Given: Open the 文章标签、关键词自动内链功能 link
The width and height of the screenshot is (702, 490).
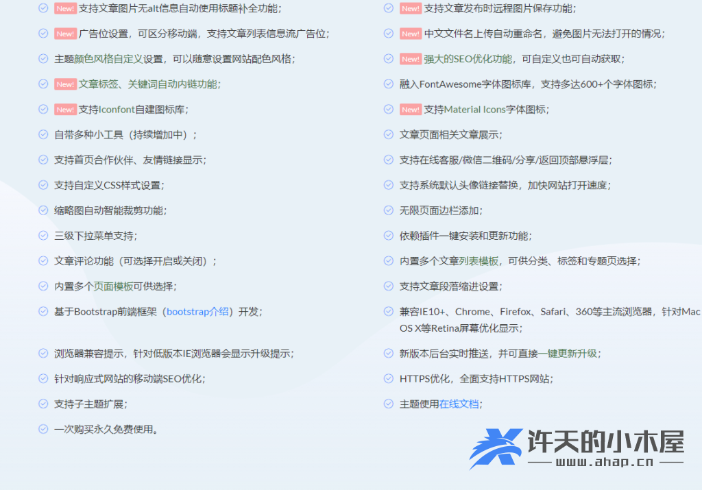Looking at the screenshot, I should (148, 84).
